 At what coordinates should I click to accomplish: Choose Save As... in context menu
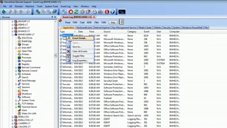pyautogui.click(x=80, y=47)
